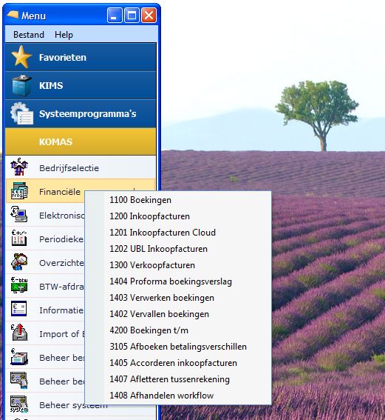Open 3105 Afboeken betalingsverschillen
This screenshot has height=420, width=385.
tap(178, 347)
